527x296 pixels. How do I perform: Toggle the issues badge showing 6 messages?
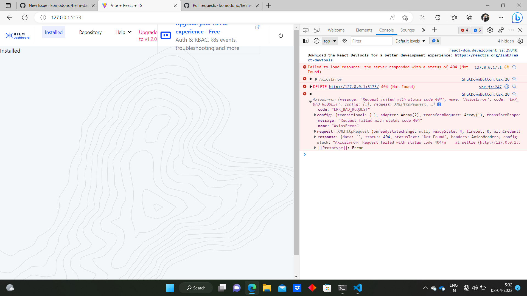coord(477,30)
